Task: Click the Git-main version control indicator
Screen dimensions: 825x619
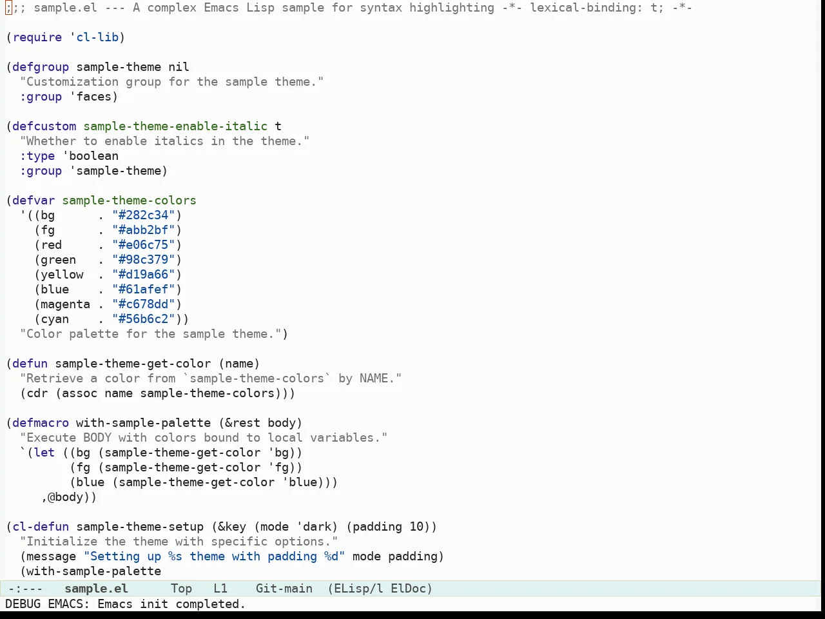Action: click(x=284, y=589)
